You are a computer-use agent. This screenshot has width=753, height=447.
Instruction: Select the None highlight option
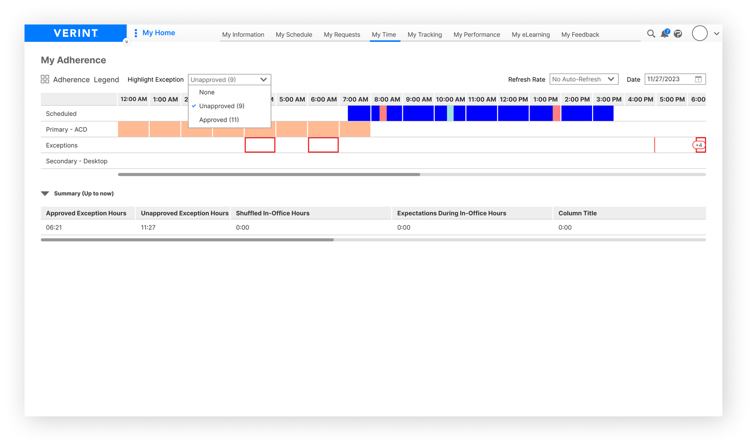pyautogui.click(x=207, y=93)
